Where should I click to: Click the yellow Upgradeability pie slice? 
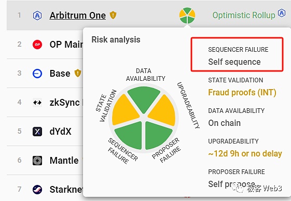(163, 111)
